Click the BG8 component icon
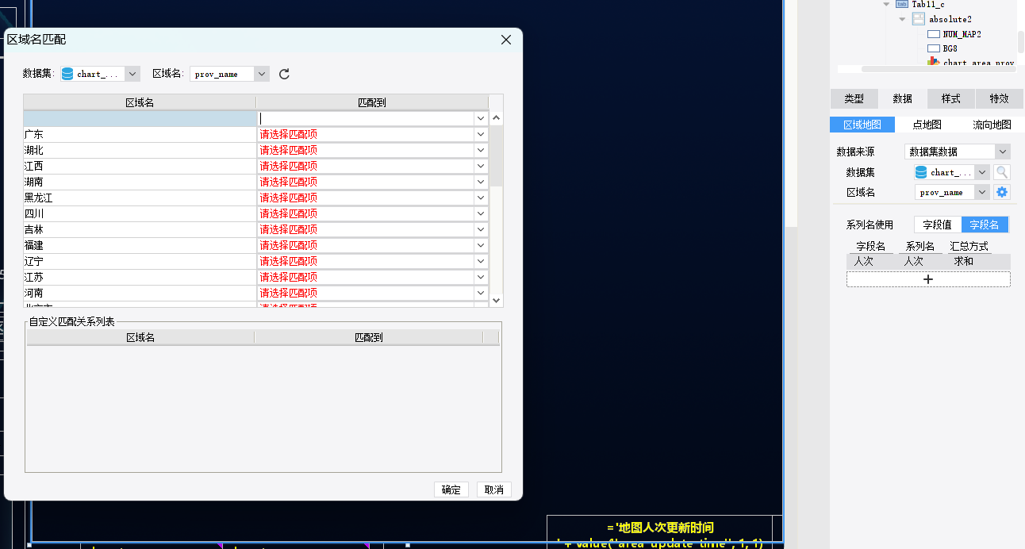This screenshot has height=549, width=1025. click(934, 48)
